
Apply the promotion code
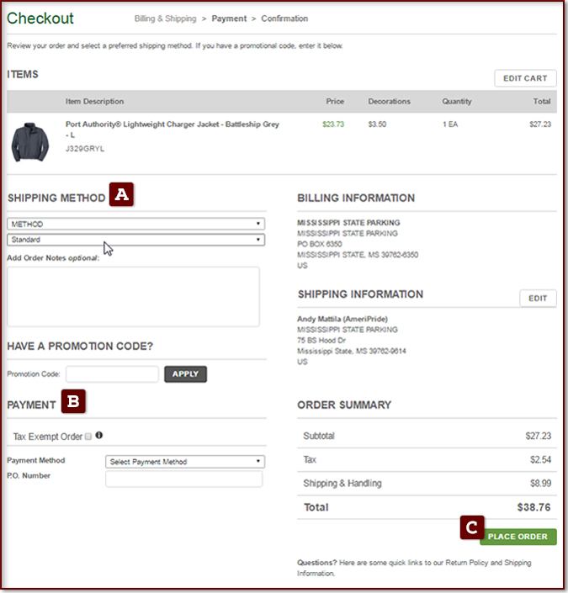point(185,374)
